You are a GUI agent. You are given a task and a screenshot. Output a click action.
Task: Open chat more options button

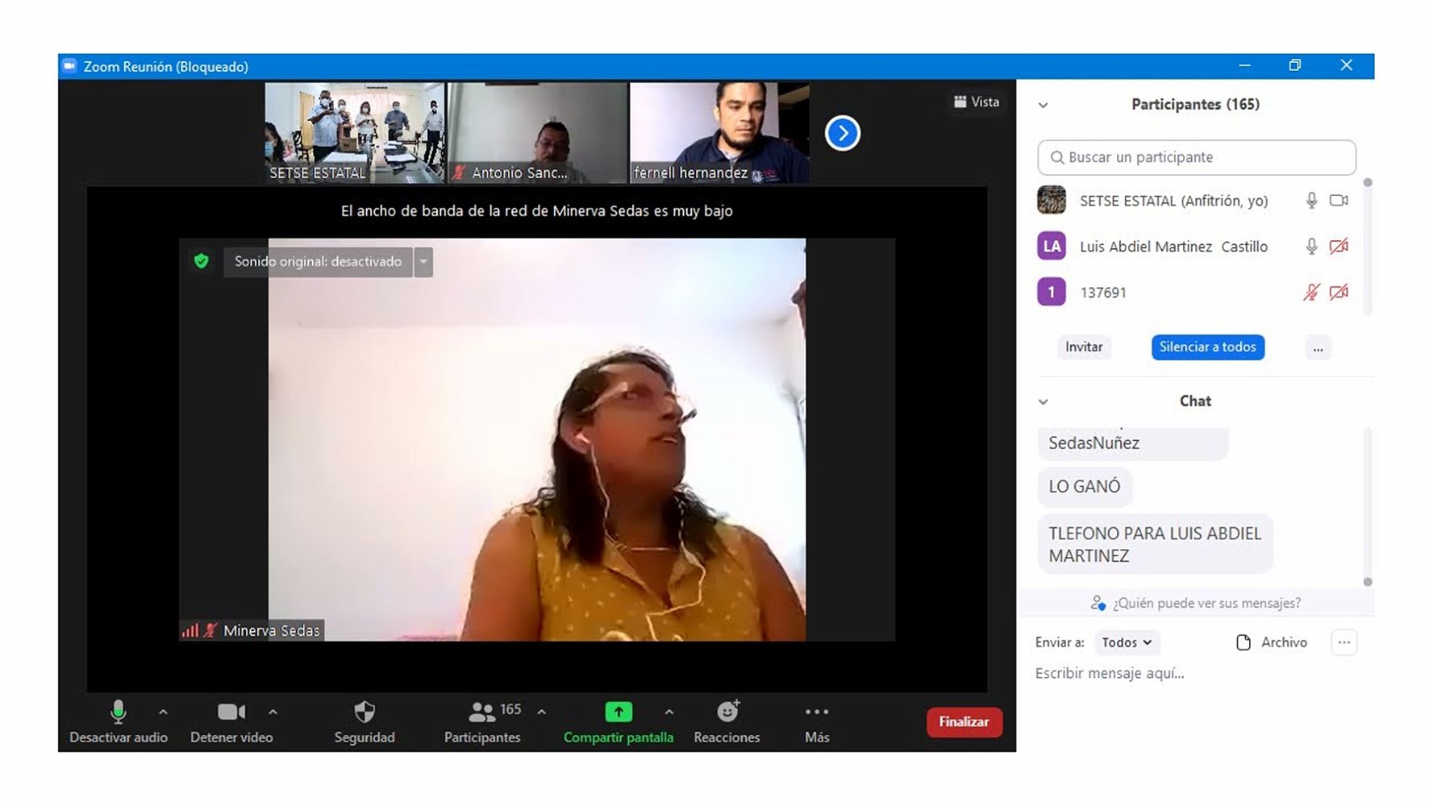click(x=1343, y=642)
